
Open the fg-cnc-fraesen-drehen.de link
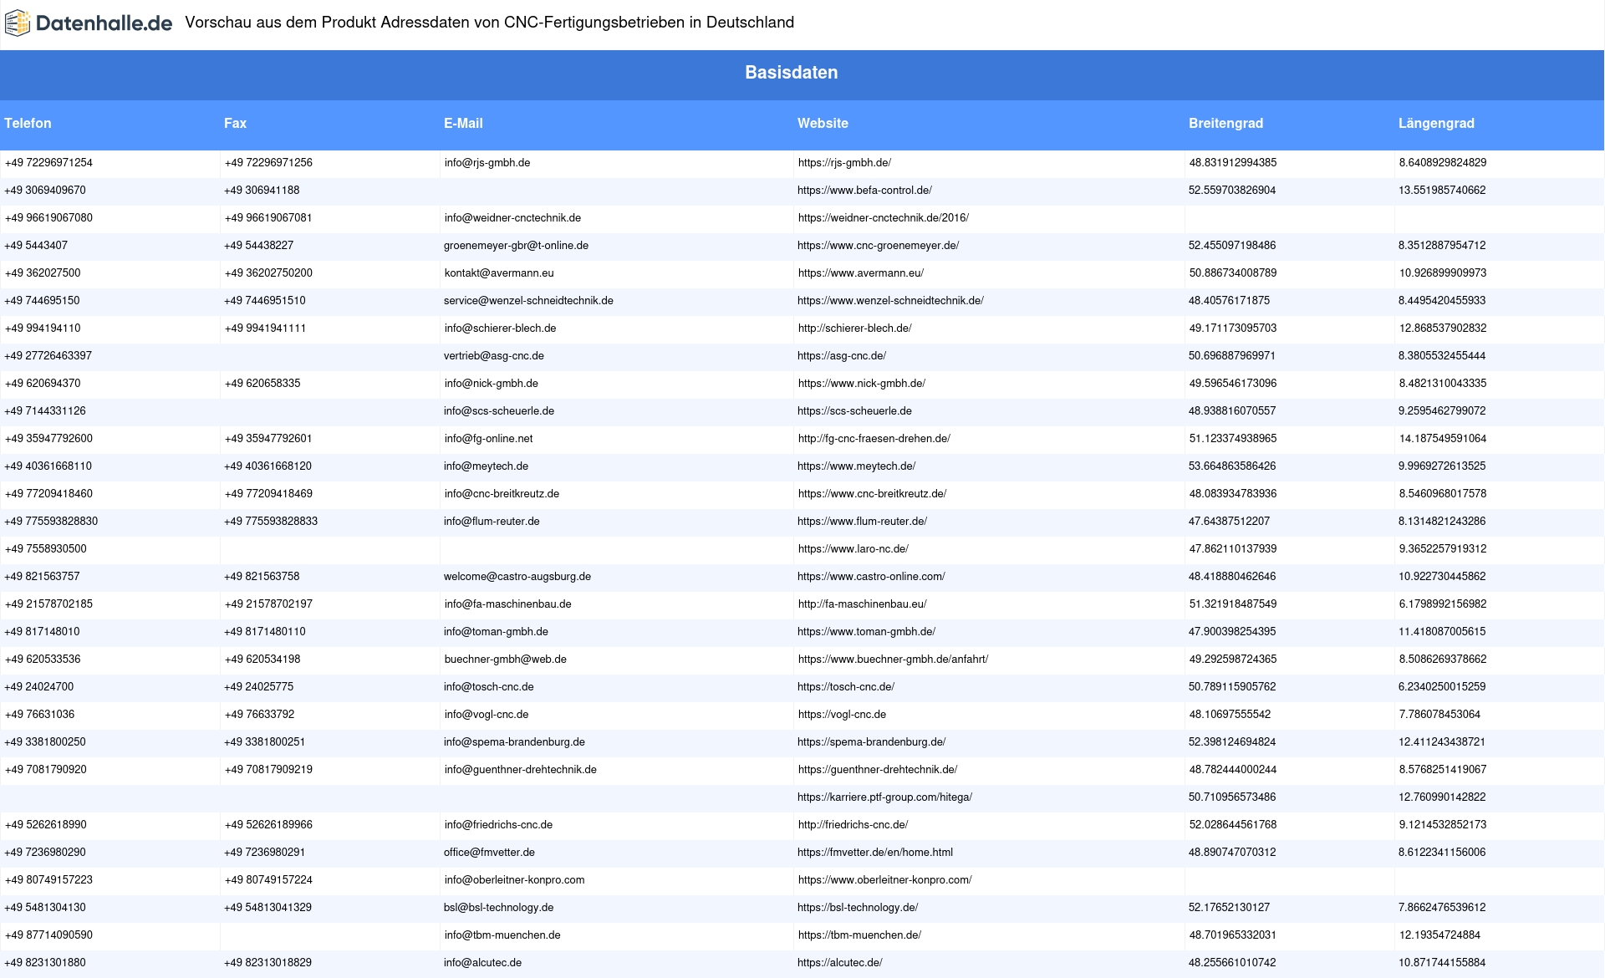click(x=874, y=439)
